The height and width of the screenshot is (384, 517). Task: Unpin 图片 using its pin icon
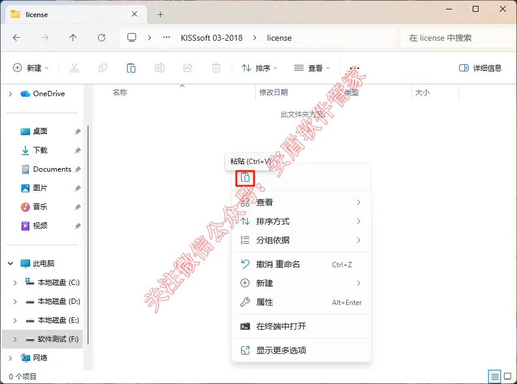point(77,188)
